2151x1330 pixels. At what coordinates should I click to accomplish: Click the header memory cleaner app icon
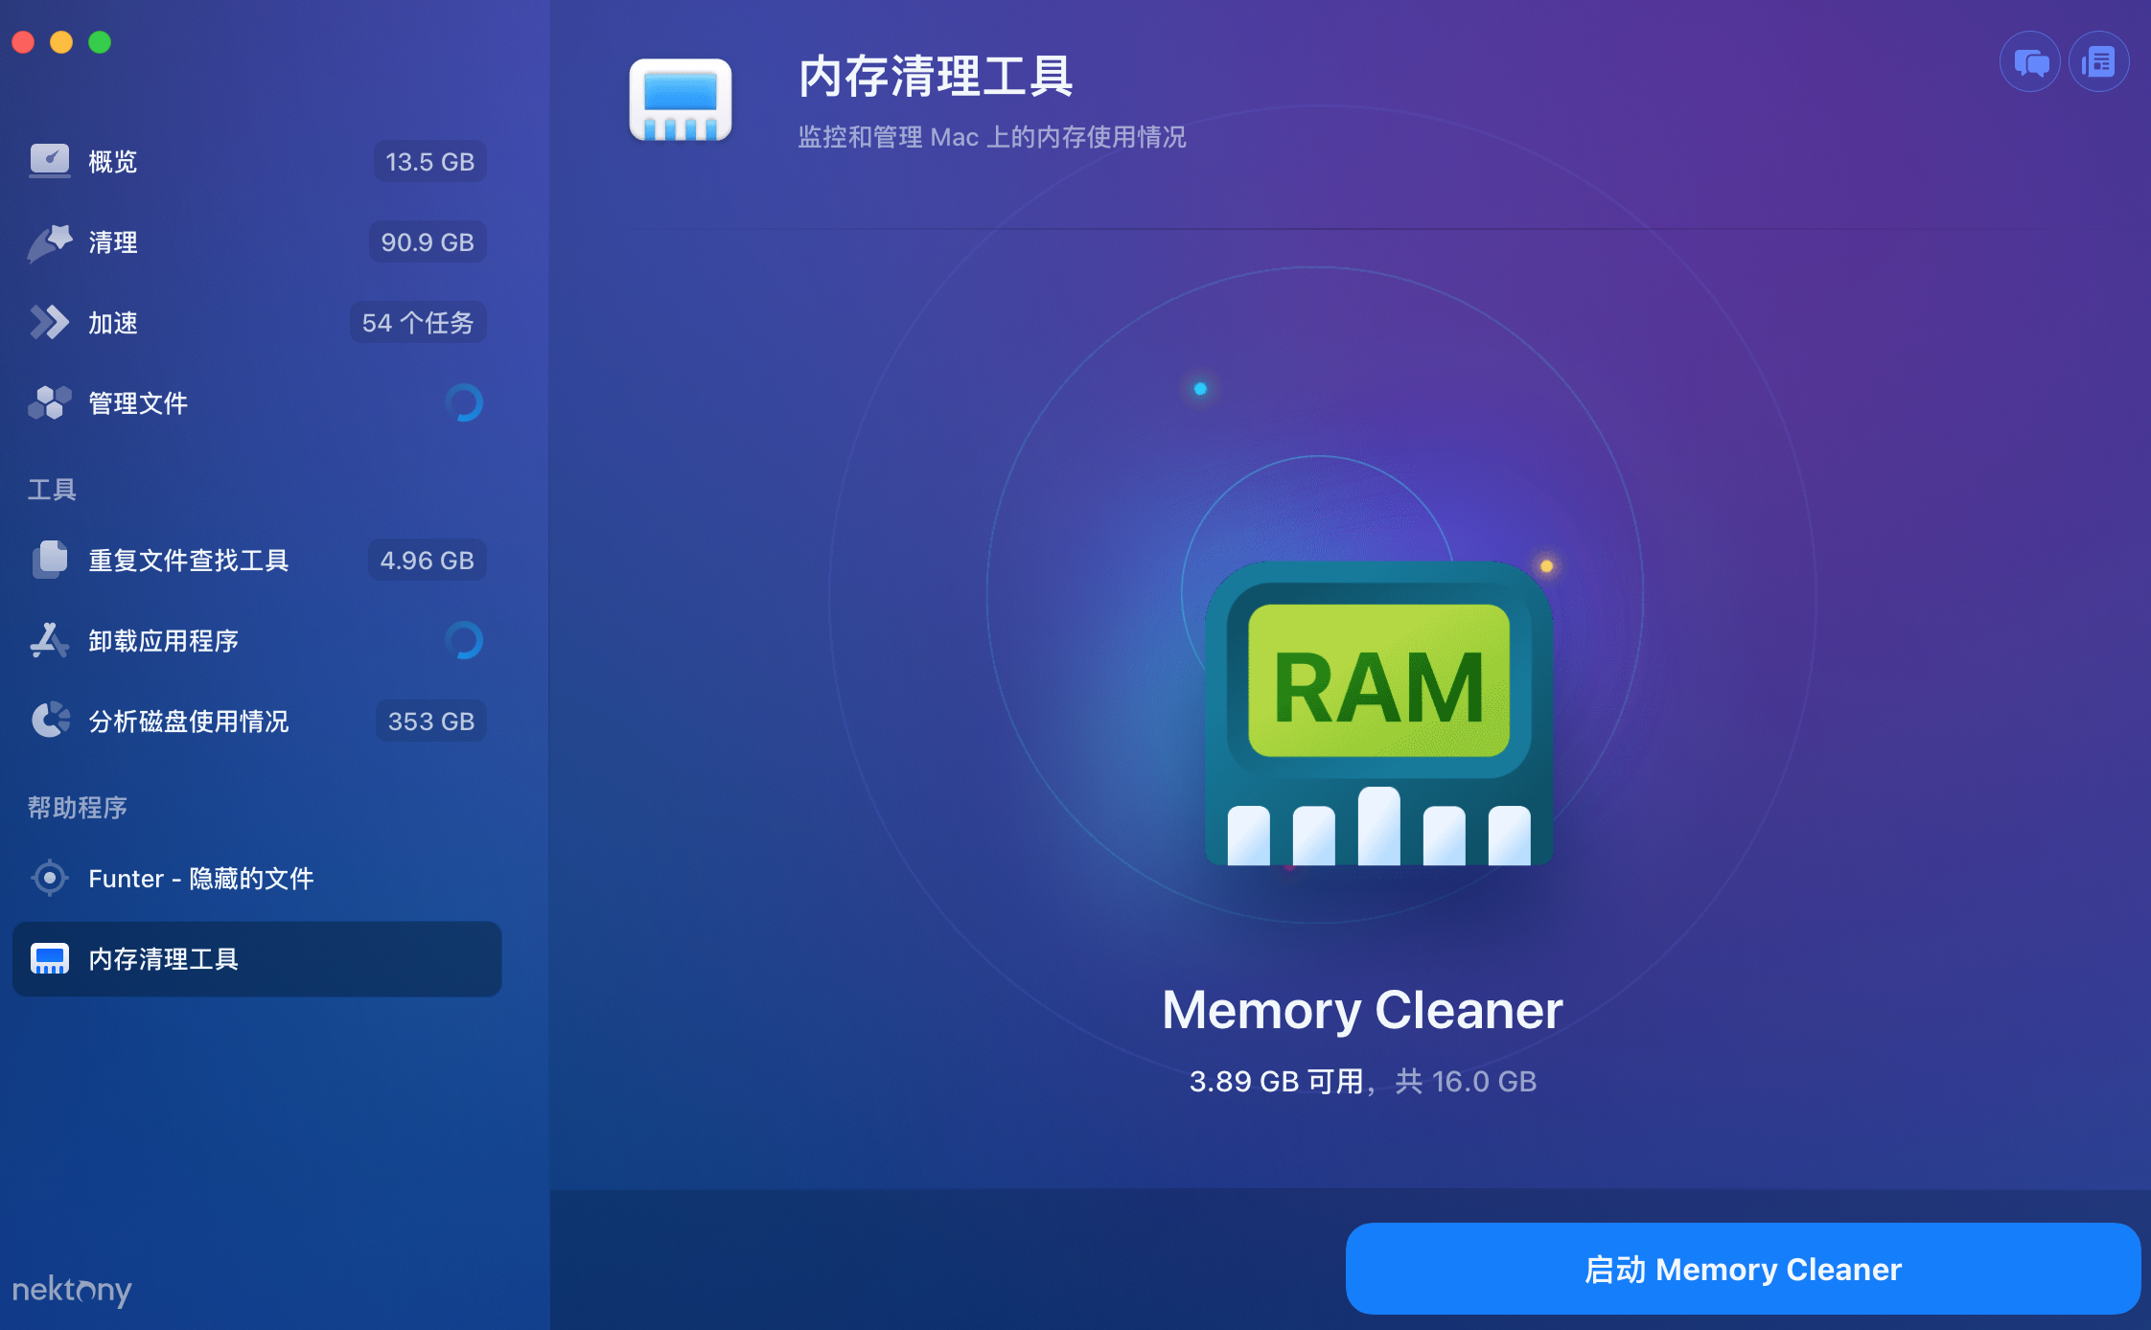click(681, 101)
